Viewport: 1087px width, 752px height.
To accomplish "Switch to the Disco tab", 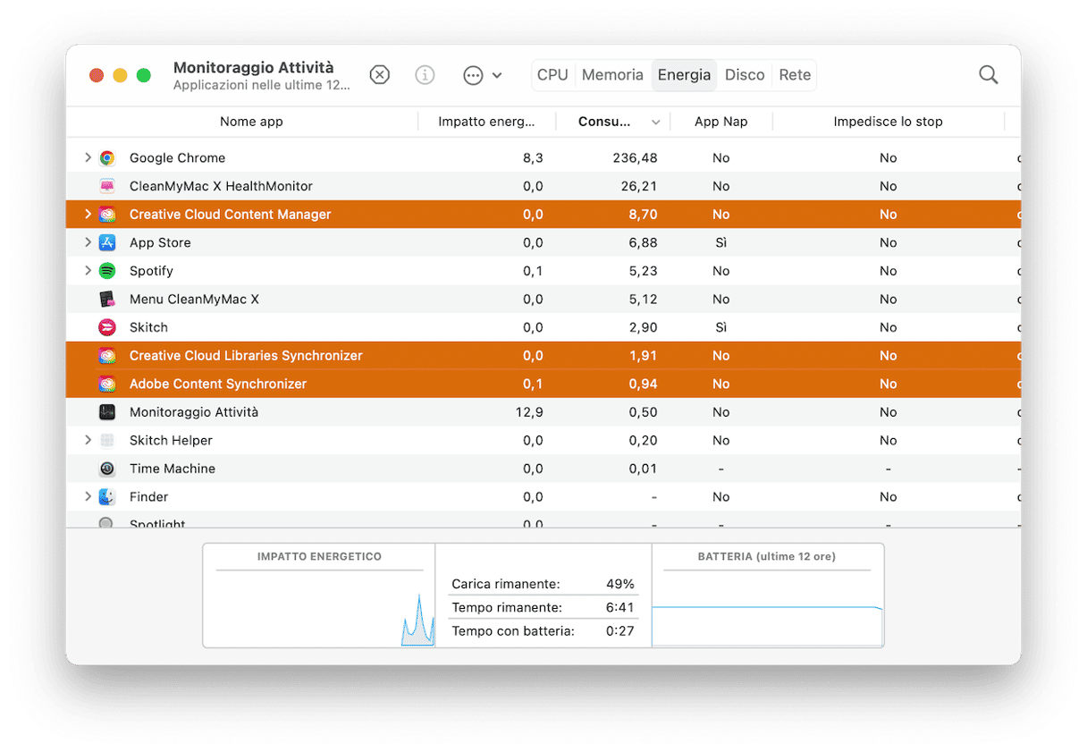I will click(x=745, y=75).
